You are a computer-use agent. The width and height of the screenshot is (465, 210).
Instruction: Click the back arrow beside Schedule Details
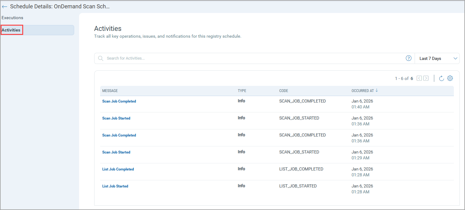[x=5, y=6]
